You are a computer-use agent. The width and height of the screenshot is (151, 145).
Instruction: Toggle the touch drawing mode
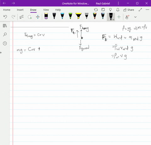click(x=127, y=17)
